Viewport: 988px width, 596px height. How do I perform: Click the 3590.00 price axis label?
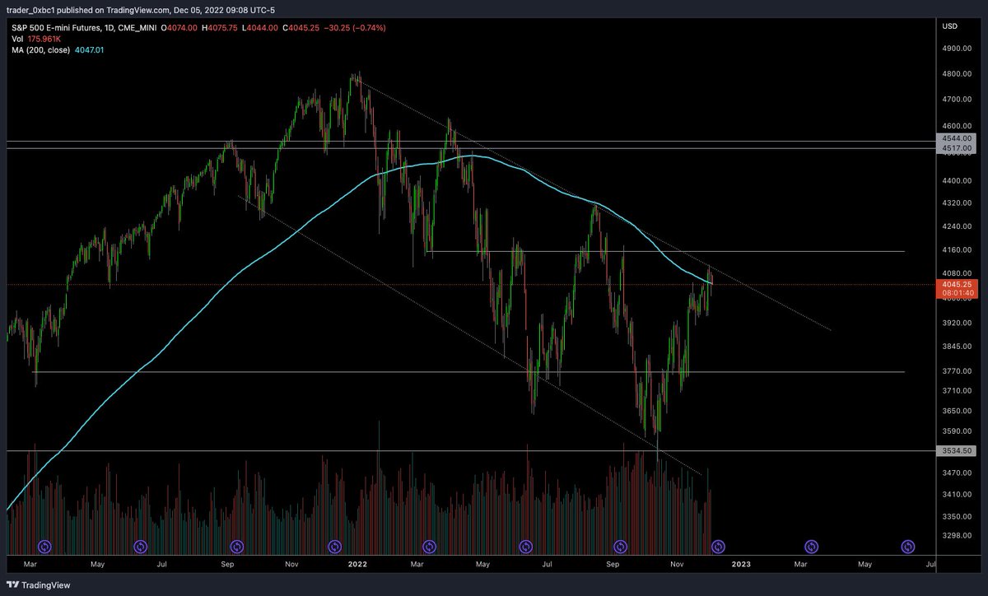[958, 431]
